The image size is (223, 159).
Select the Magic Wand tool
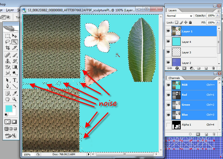pos(15,42)
